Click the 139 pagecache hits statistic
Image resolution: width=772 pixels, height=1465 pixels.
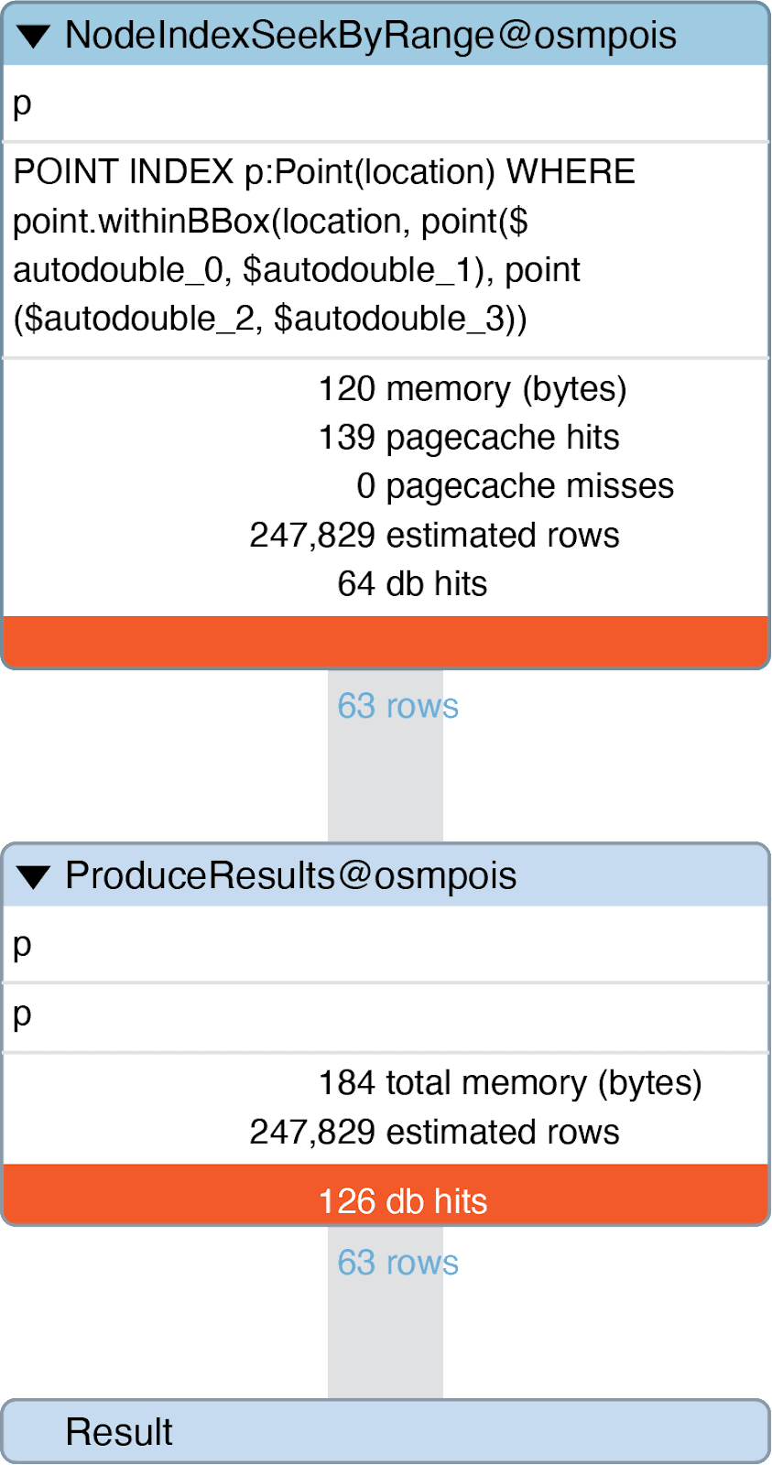point(468,438)
